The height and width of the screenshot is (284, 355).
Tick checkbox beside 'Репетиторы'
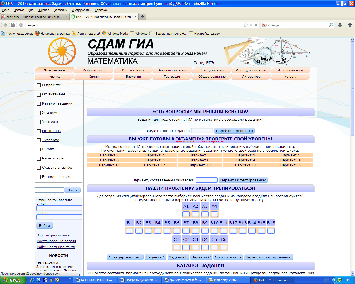[x=39, y=159]
